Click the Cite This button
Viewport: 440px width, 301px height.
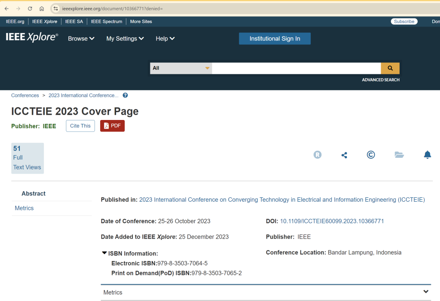(x=80, y=126)
